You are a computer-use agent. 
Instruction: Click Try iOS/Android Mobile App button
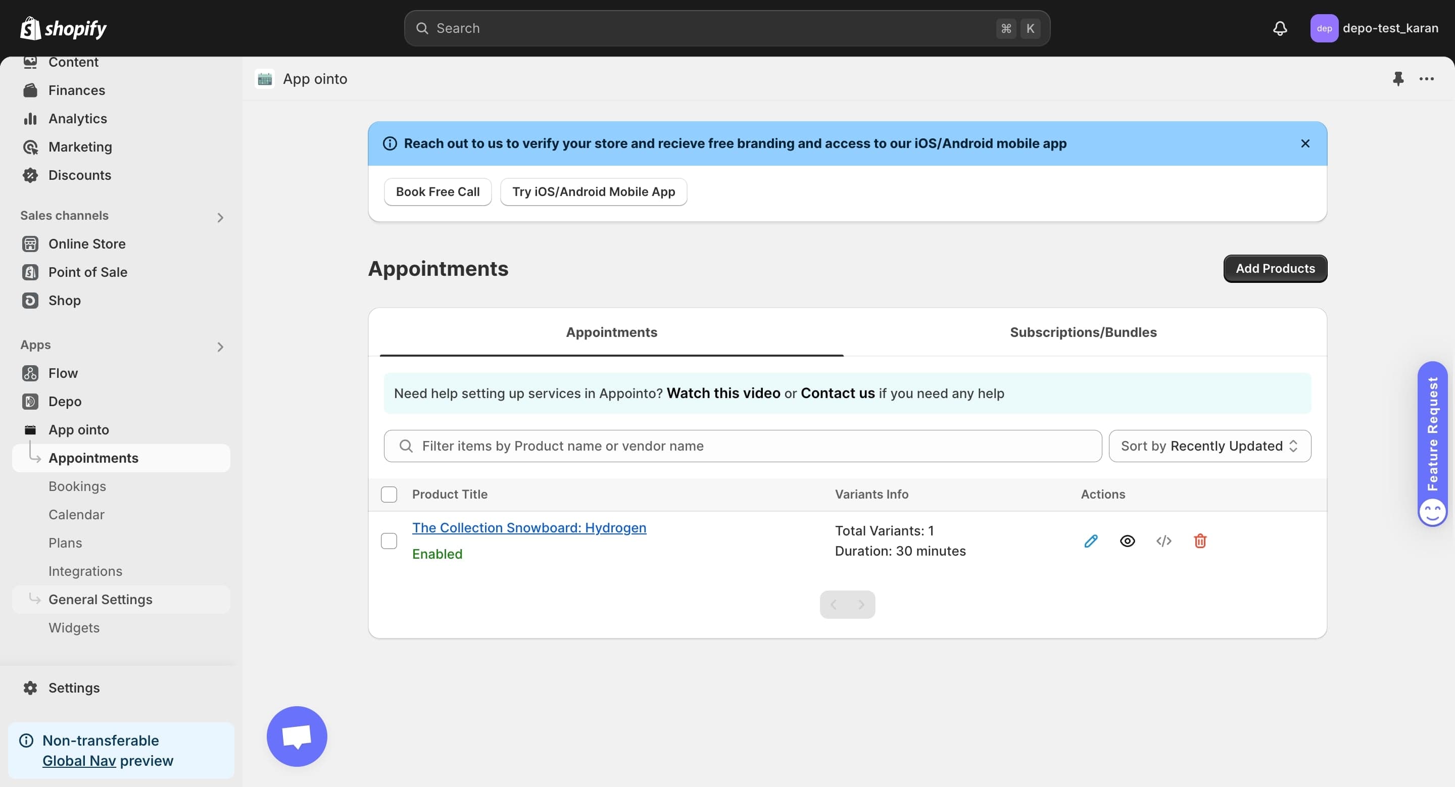[594, 192]
